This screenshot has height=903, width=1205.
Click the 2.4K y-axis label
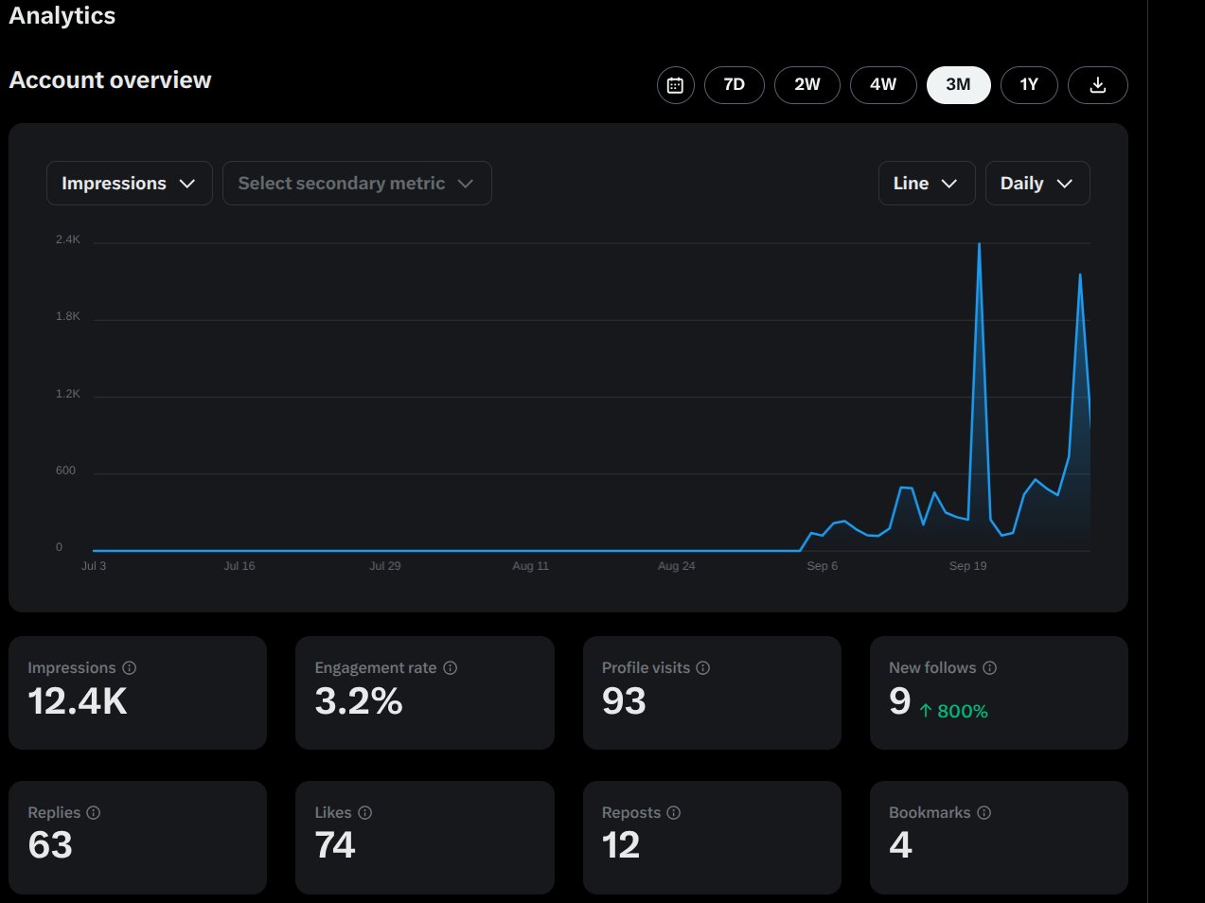tap(67, 240)
